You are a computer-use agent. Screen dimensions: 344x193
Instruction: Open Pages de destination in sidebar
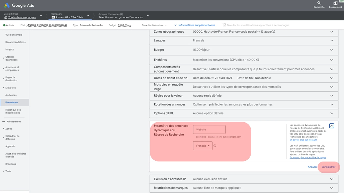pos(11,79)
